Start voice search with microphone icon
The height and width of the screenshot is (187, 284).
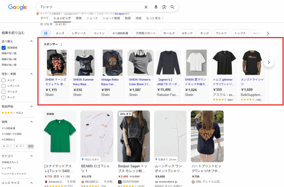(156, 7)
